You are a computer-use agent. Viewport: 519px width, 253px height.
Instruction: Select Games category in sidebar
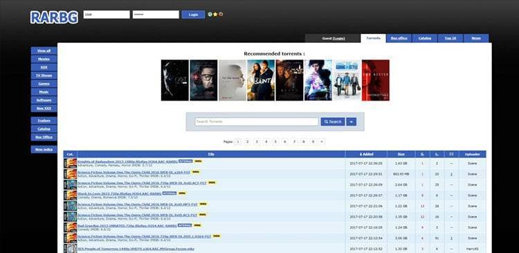pyautogui.click(x=44, y=84)
